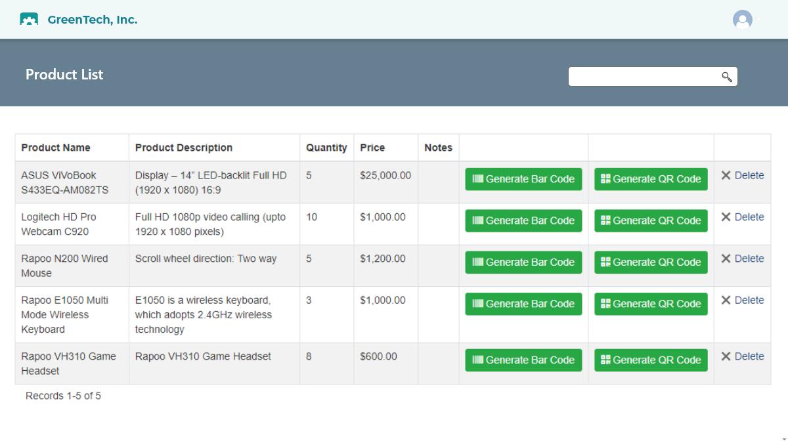
Task: Click the Product List page heading
Action: point(64,74)
